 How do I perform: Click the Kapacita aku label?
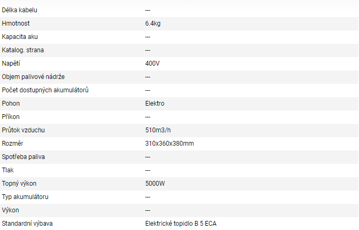tap(20, 37)
